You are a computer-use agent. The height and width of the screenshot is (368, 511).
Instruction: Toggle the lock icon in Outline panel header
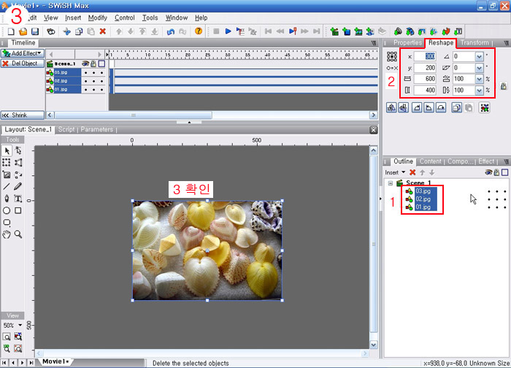coord(496,172)
